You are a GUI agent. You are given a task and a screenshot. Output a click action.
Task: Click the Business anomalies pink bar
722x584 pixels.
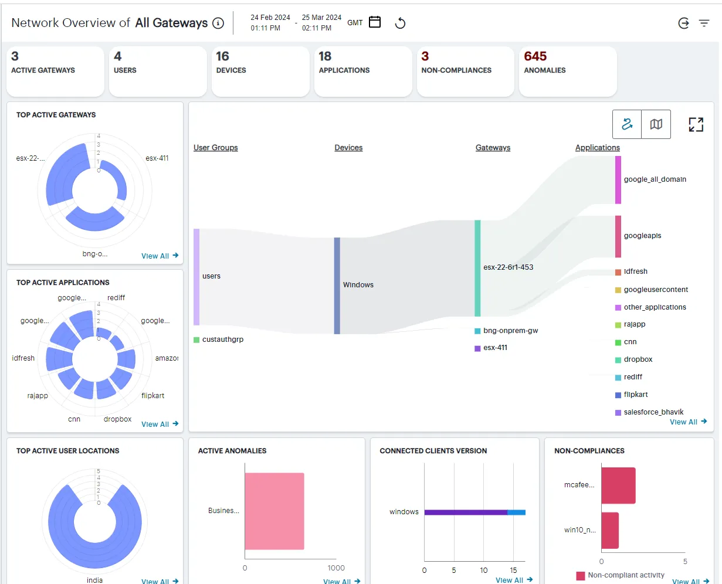click(274, 511)
